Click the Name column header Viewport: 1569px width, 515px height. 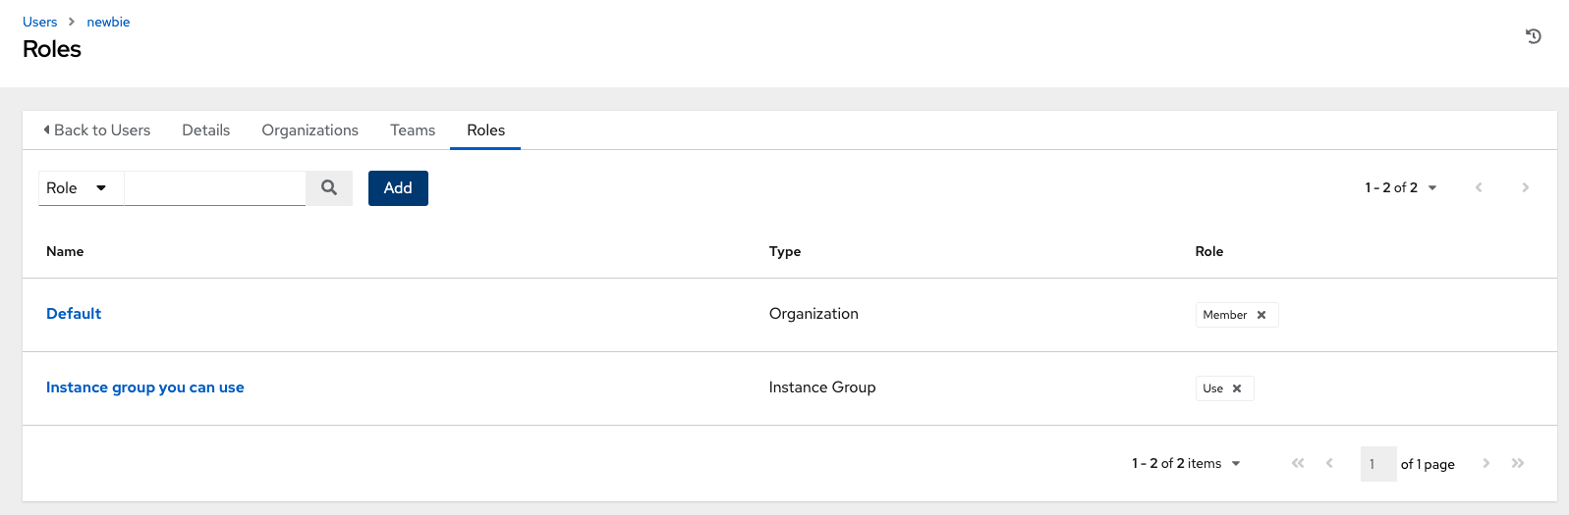[65, 251]
